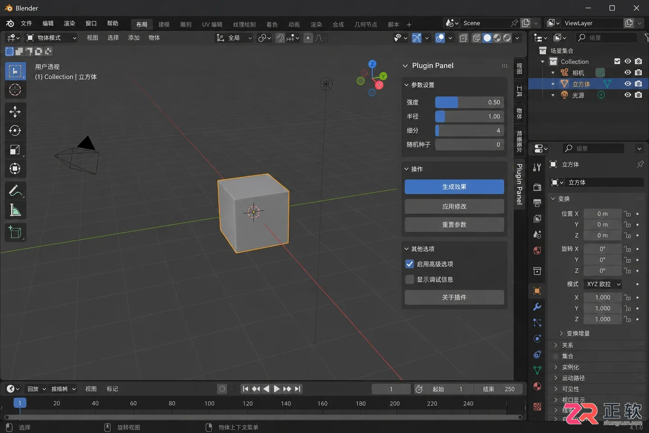Image resolution: width=649 pixels, height=433 pixels.
Task: Hide 立方体 in the viewport
Action: pyautogui.click(x=627, y=84)
